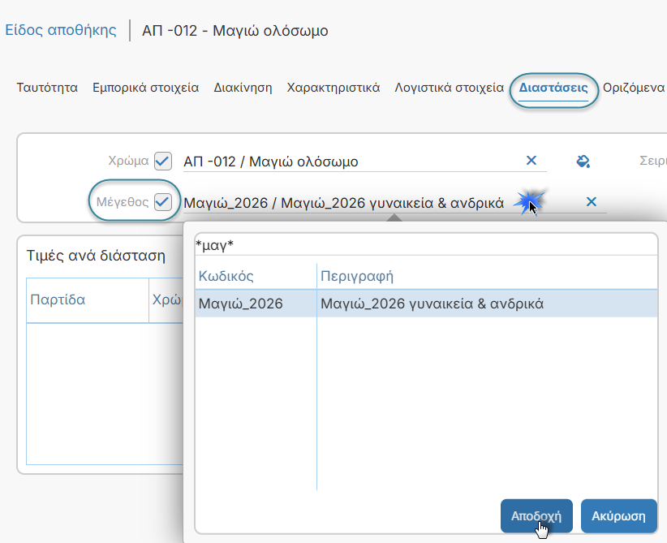The width and height of the screenshot is (667, 543).
Task: Sort by the Κωδικός column header
Action: [256, 276]
